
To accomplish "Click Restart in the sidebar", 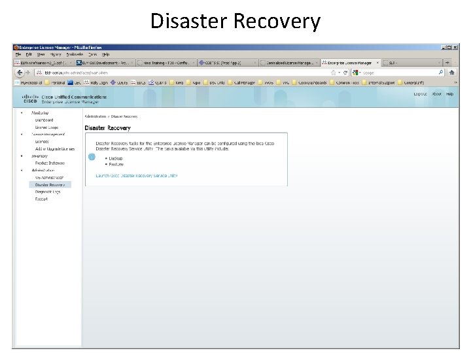I will tap(41, 199).
